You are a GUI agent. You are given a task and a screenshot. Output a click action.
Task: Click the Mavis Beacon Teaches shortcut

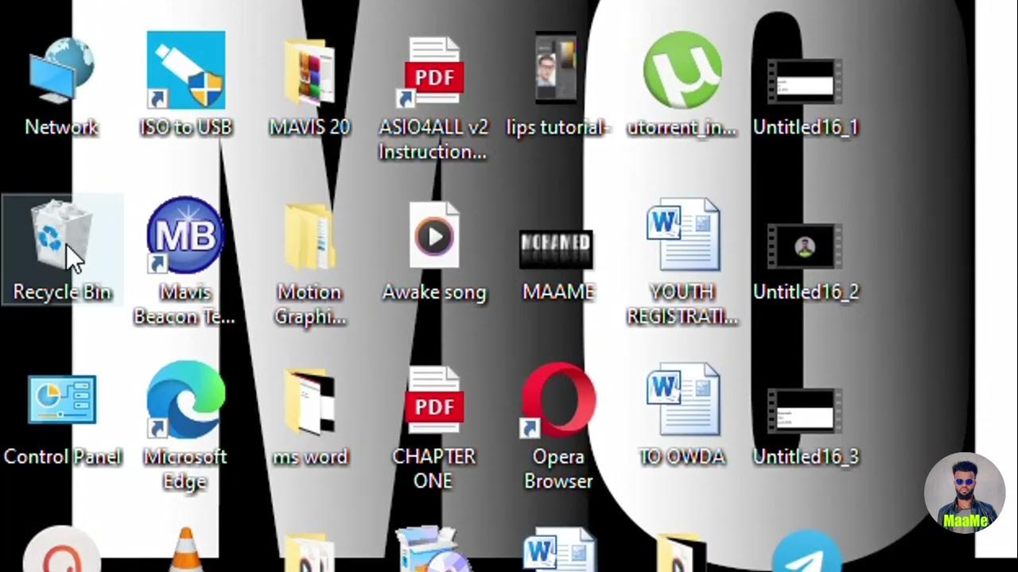click(x=186, y=236)
